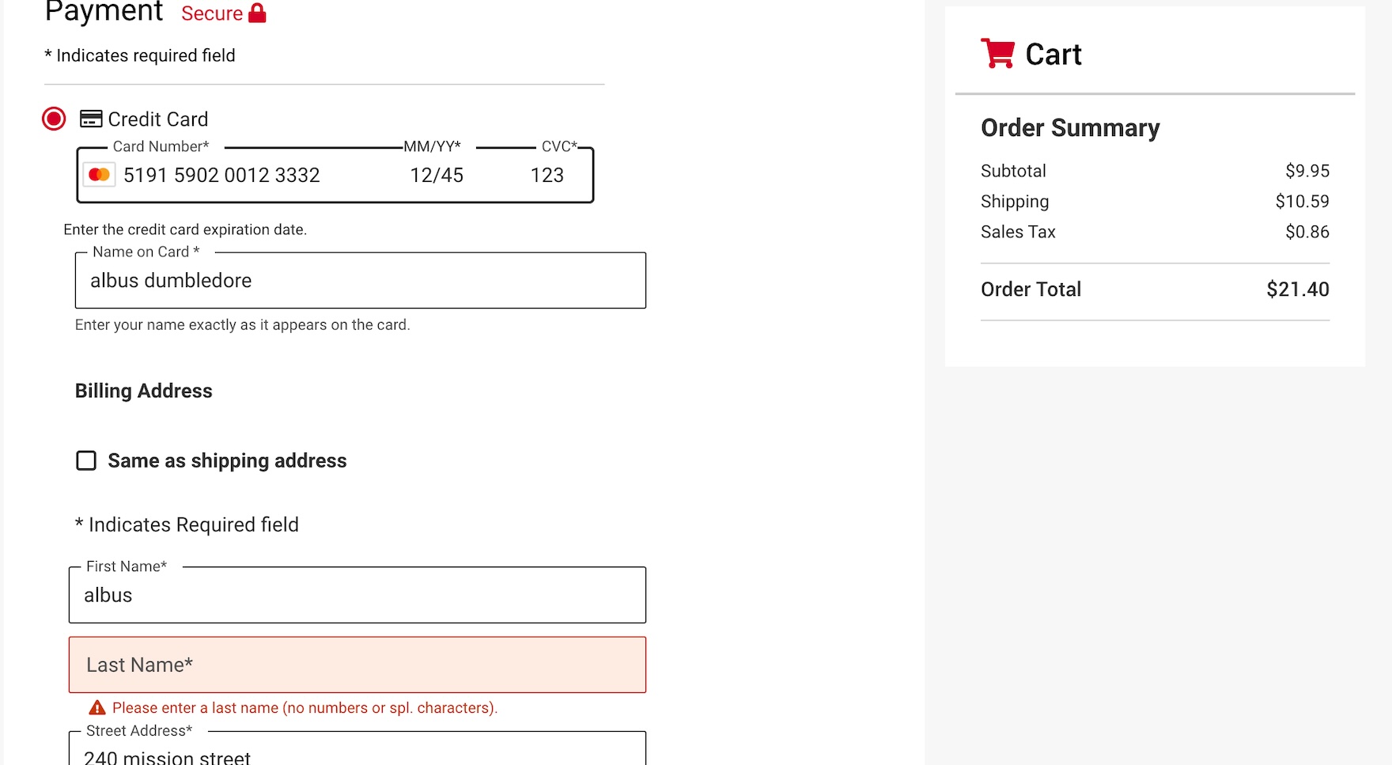Click the red warning triangle icon
1392x765 pixels.
click(97, 707)
